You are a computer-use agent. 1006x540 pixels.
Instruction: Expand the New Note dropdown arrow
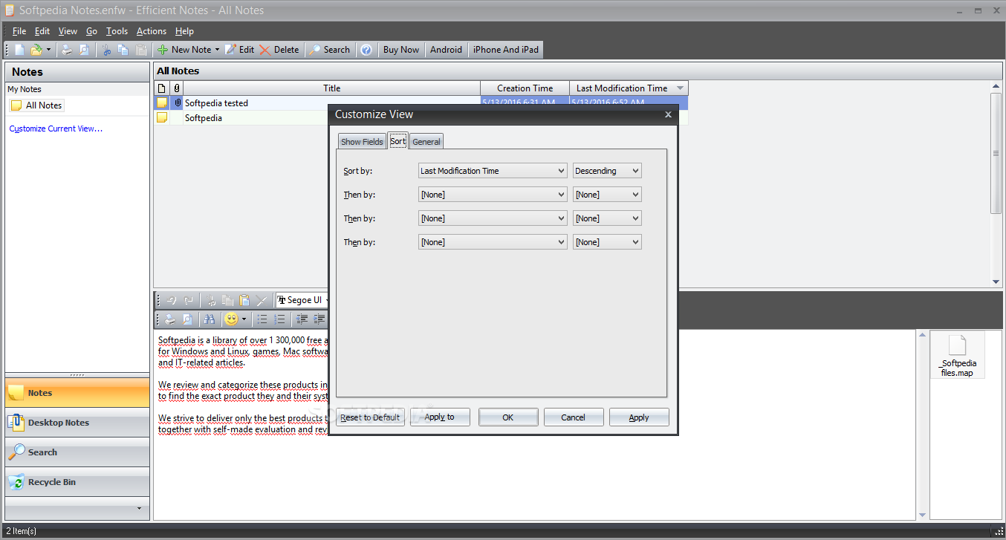click(217, 50)
